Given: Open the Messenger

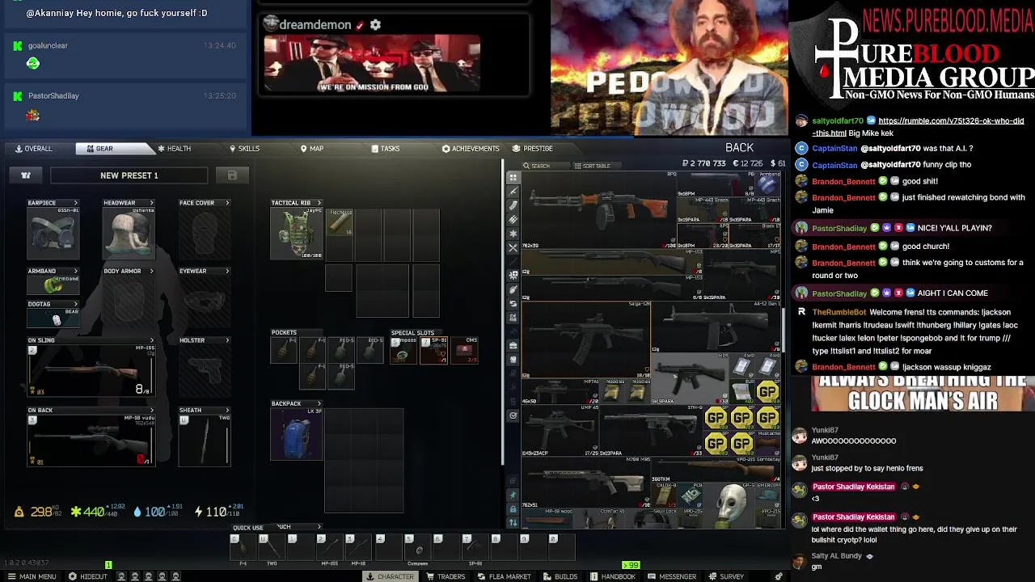Looking at the screenshot, I should 673,576.
